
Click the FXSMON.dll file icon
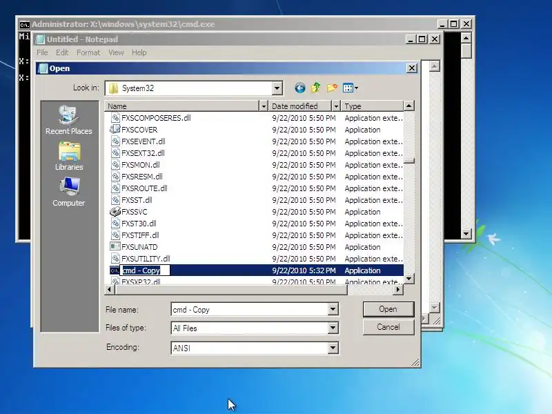115,164
